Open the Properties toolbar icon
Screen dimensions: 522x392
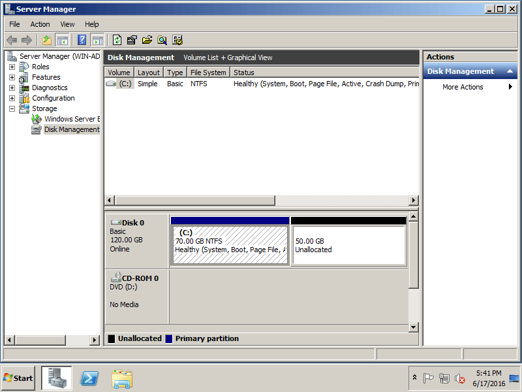click(132, 41)
